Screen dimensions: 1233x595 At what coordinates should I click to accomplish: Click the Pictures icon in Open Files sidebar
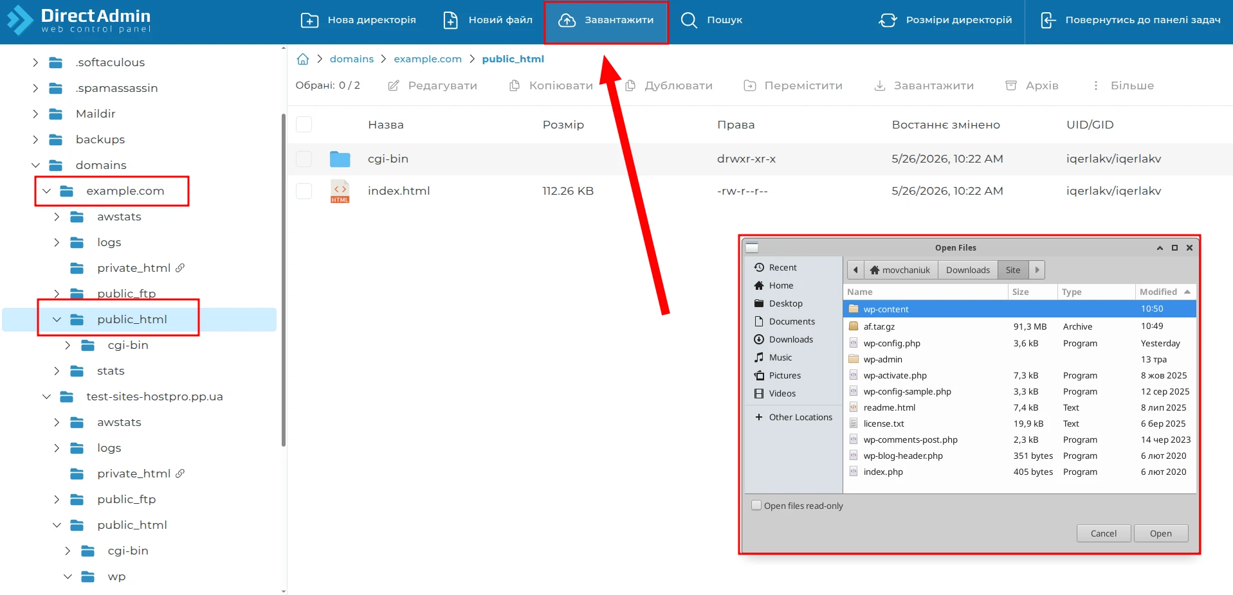[759, 375]
